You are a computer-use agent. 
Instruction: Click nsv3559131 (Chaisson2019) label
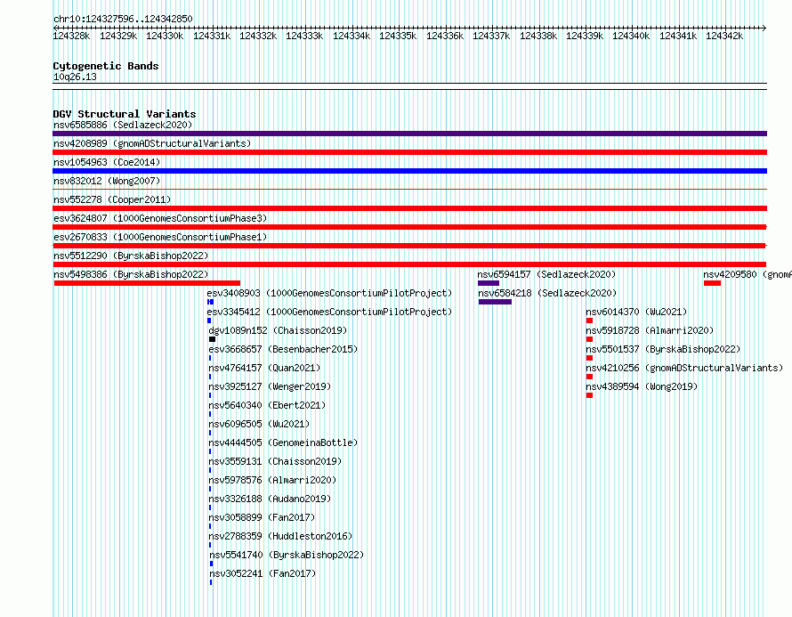click(275, 461)
